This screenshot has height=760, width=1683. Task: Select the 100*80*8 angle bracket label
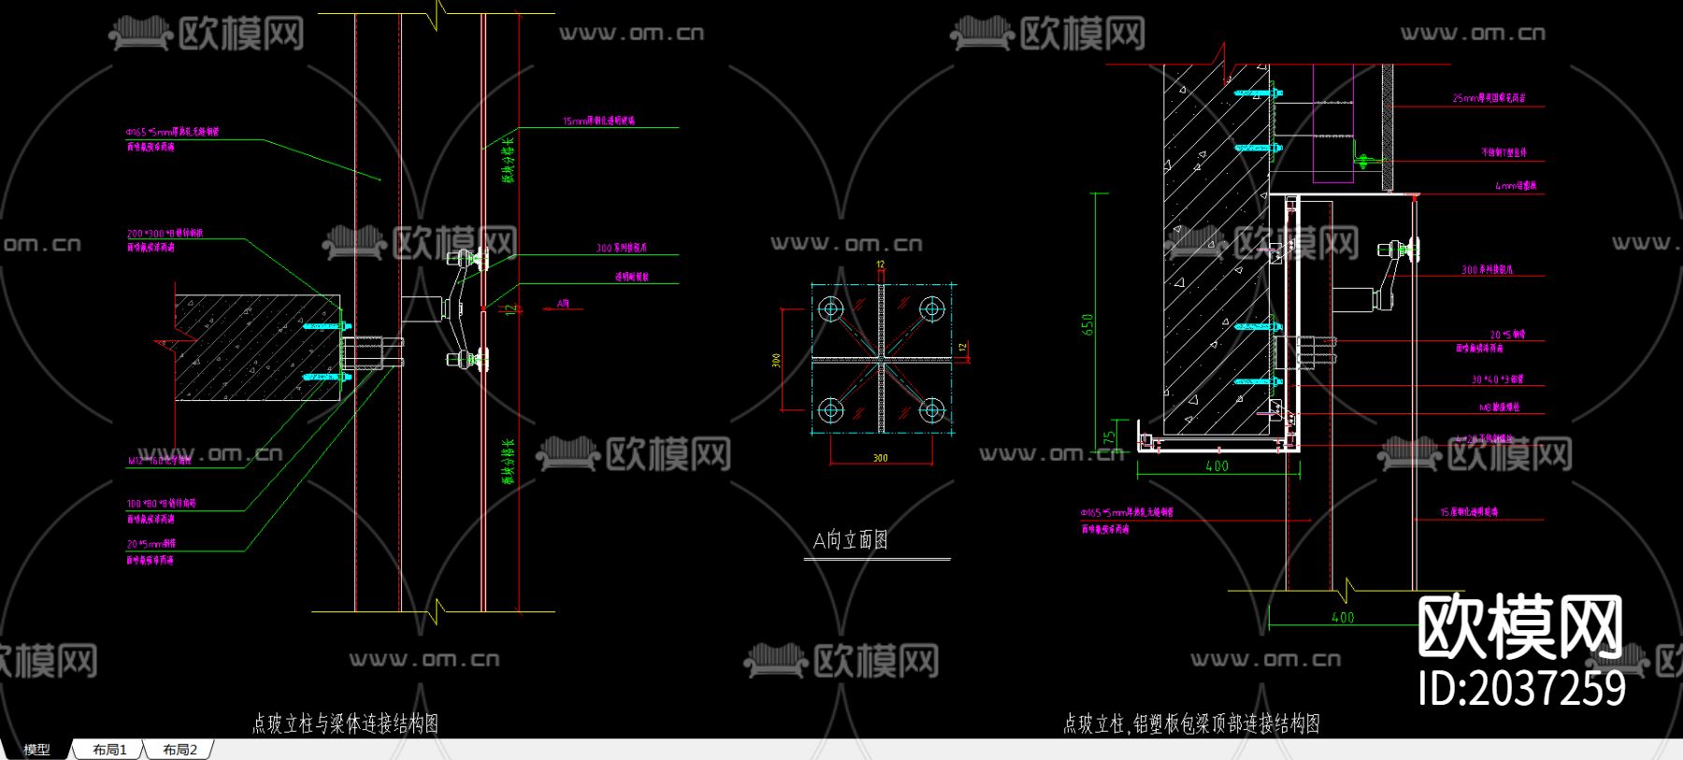coord(161,503)
